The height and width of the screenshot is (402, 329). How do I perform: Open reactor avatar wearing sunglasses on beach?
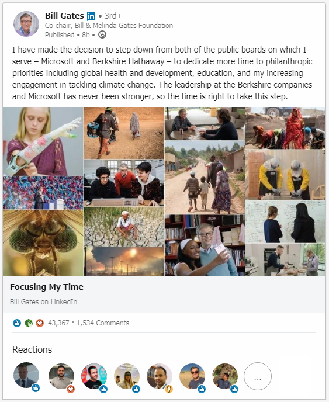point(192,376)
